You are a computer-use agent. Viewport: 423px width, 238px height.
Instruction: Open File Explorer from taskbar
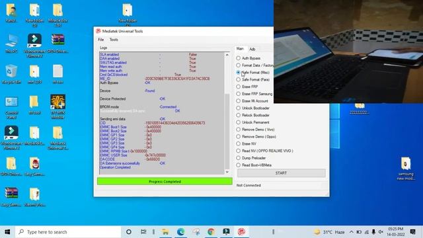[x=165, y=232]
